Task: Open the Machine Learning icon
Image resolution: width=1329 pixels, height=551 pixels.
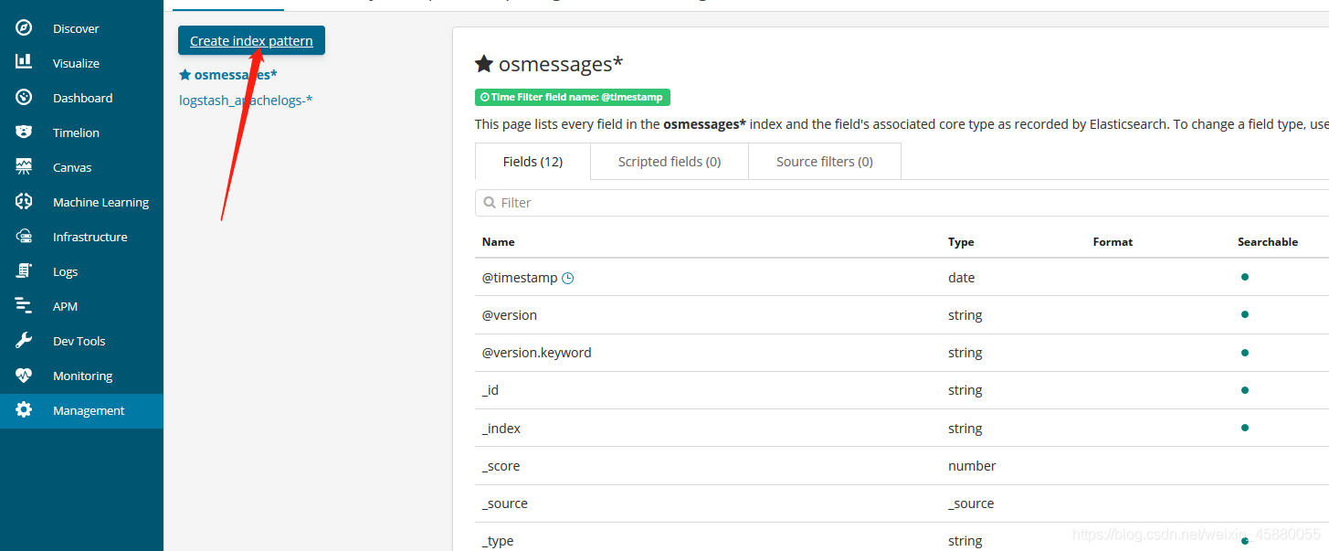Action: [x=24, y=202]
